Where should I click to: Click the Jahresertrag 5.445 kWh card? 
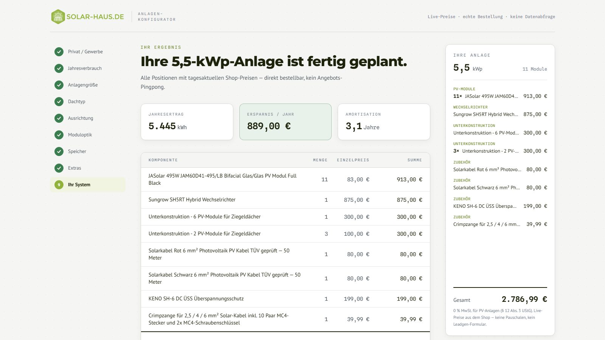[187, 122]
